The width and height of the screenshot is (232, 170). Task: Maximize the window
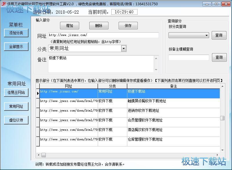[216, 4]
